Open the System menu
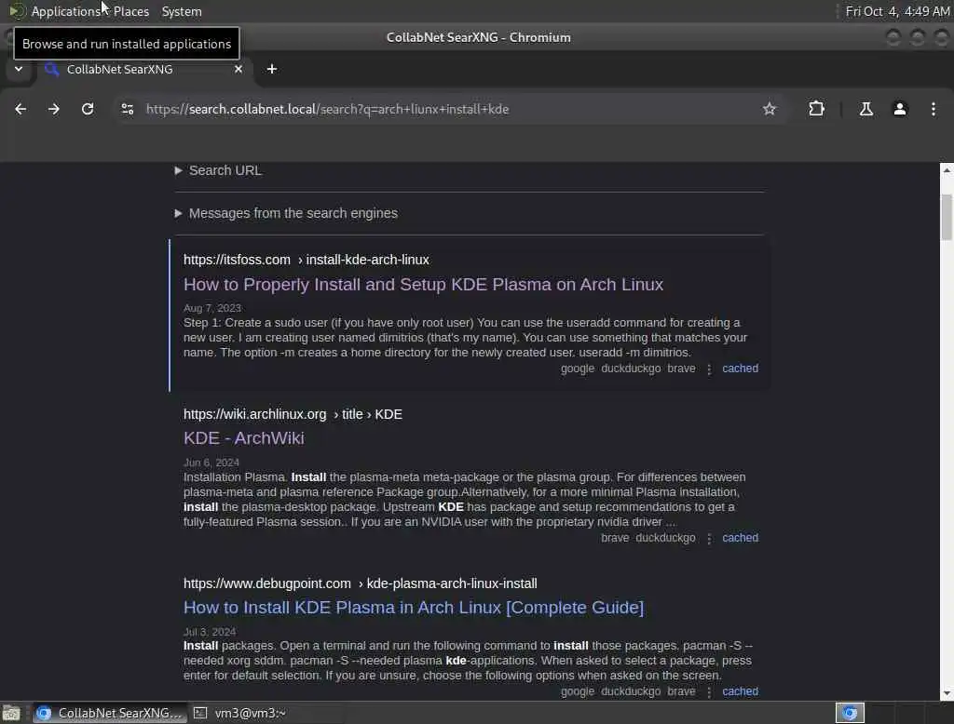954x724 pixels. click(x=182, y=11)
